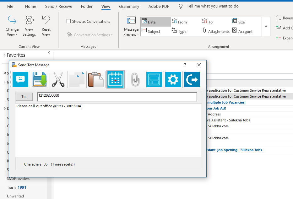
Task: Arrange messages by Account
Action: tap(242, 31)
